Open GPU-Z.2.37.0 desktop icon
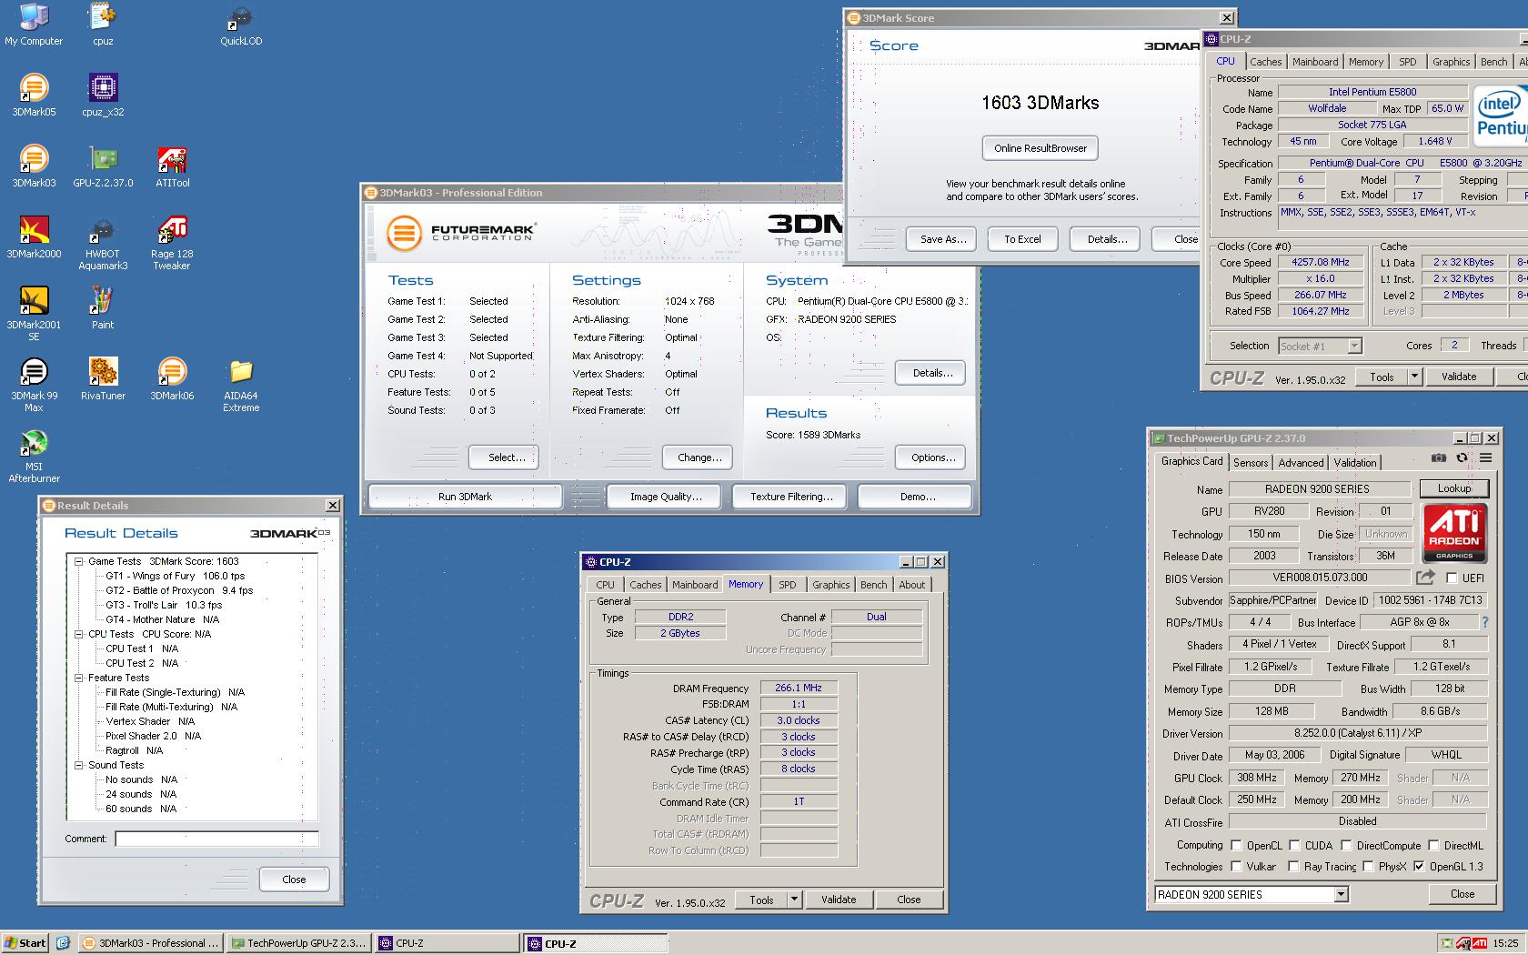 pyautogui.click(x=103, y=166)
